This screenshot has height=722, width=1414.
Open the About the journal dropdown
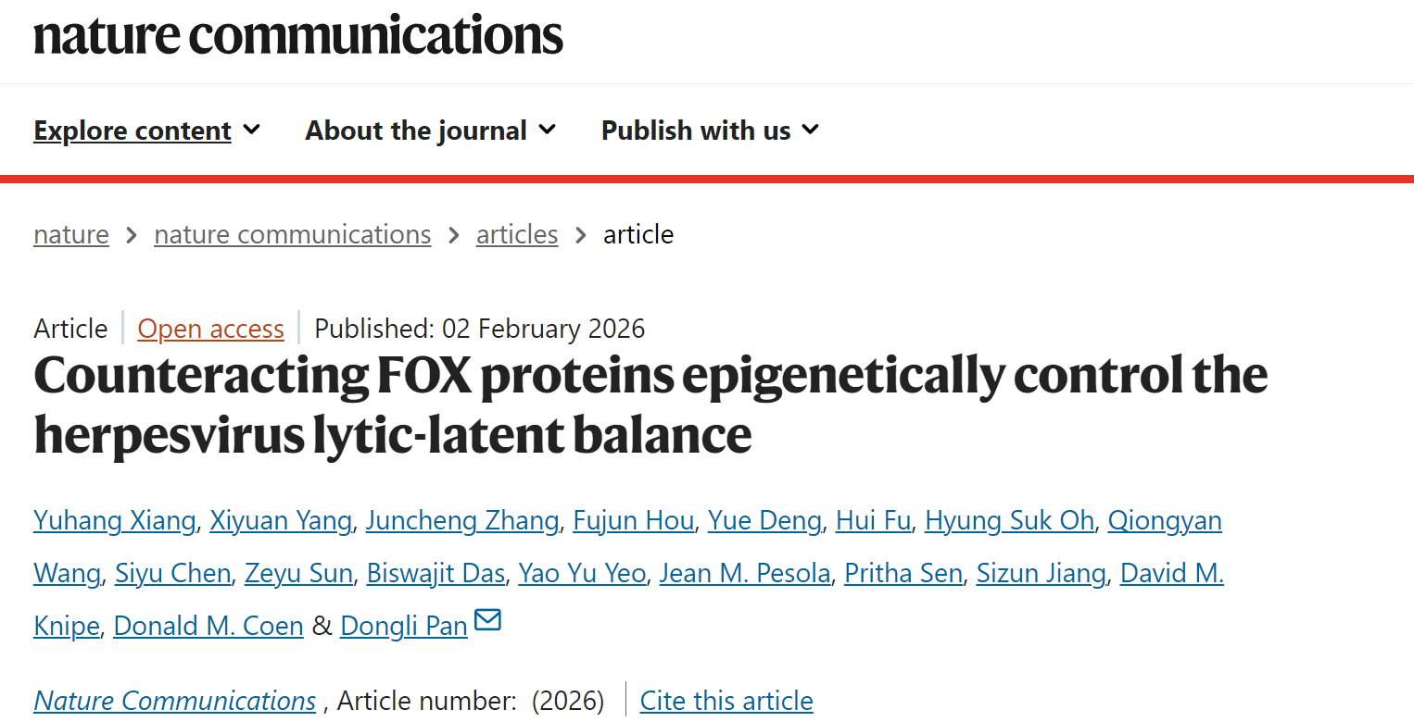pyautogui.click(x=430, y=131)
